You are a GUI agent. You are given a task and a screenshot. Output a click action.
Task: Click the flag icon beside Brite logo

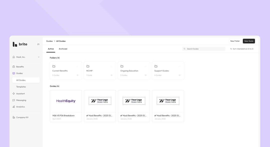pos(38,44)
